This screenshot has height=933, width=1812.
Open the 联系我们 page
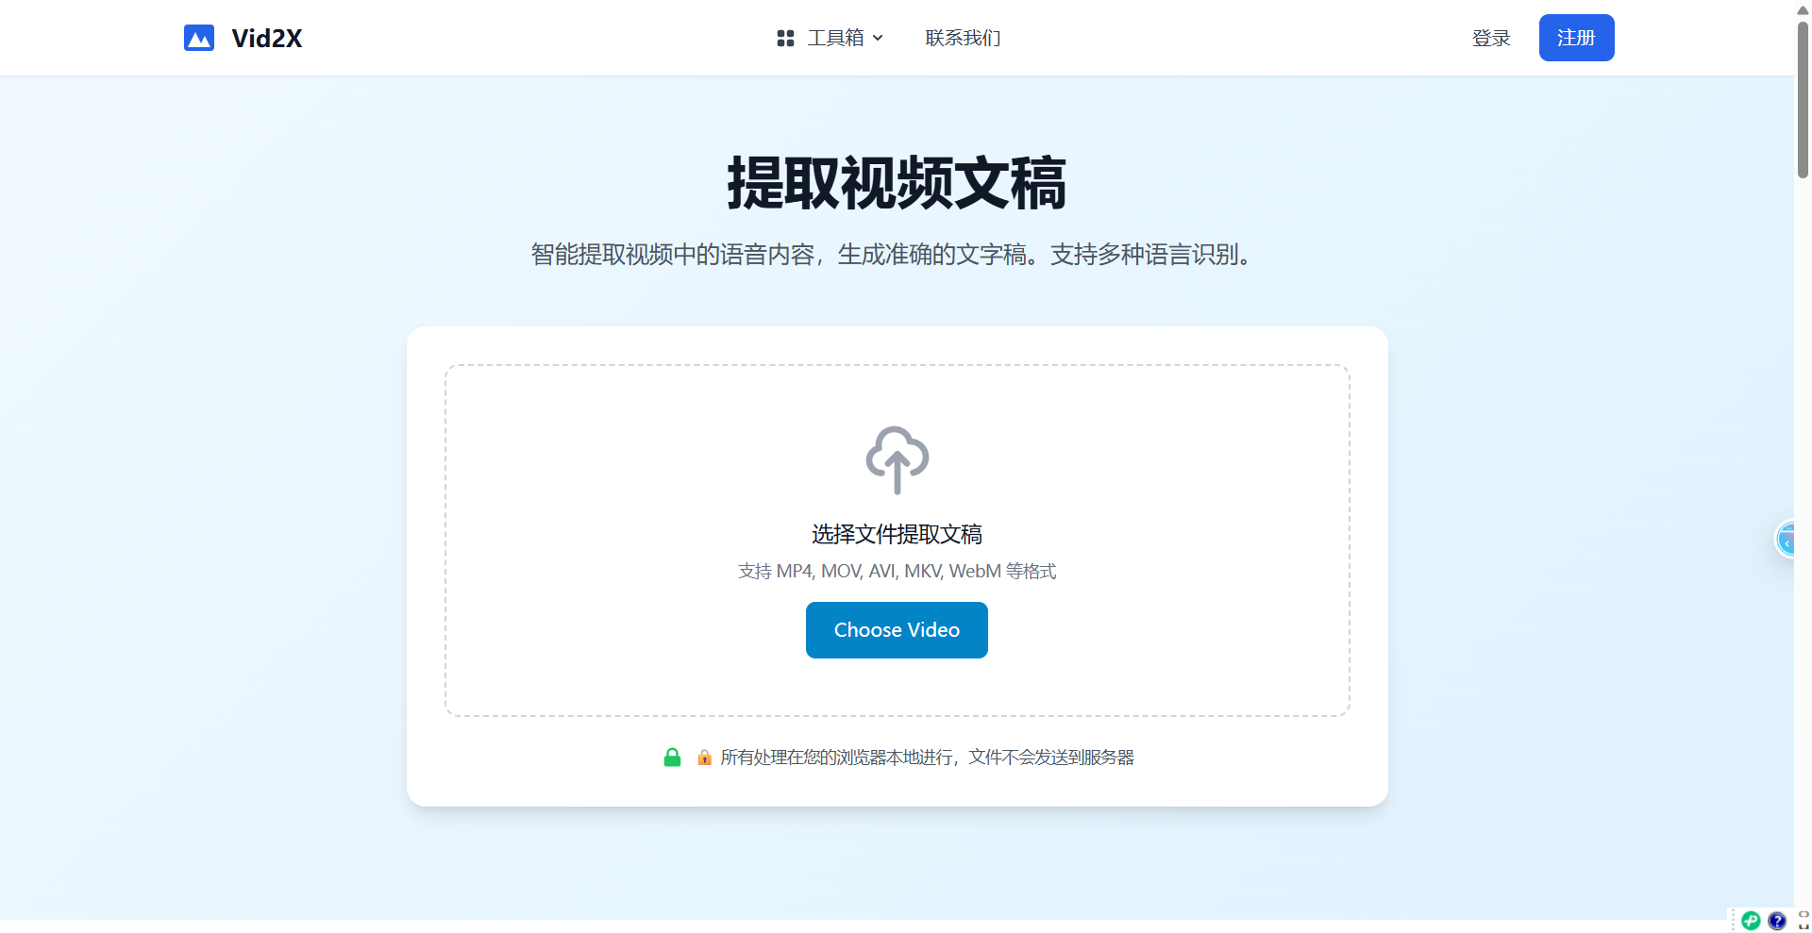[963, 38]
